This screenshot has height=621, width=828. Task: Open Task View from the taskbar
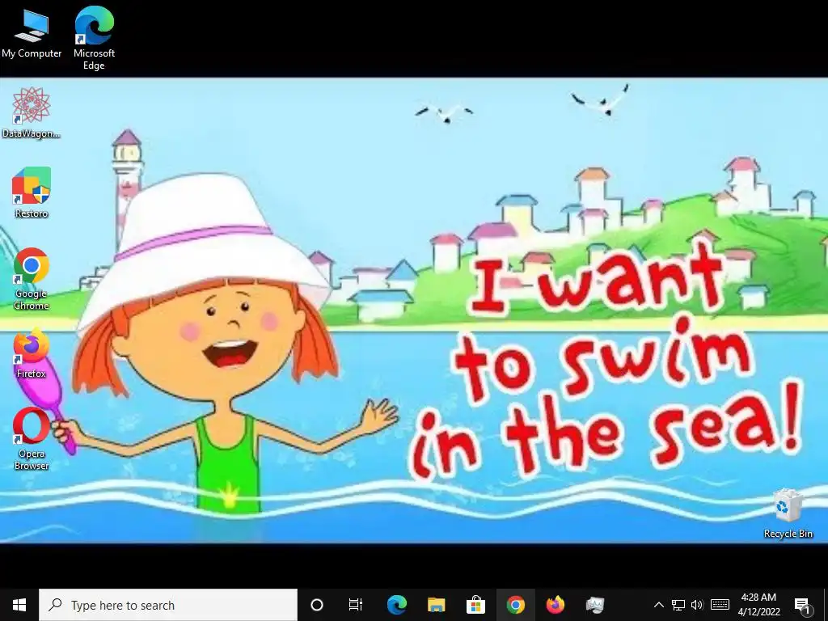(356, 605)
